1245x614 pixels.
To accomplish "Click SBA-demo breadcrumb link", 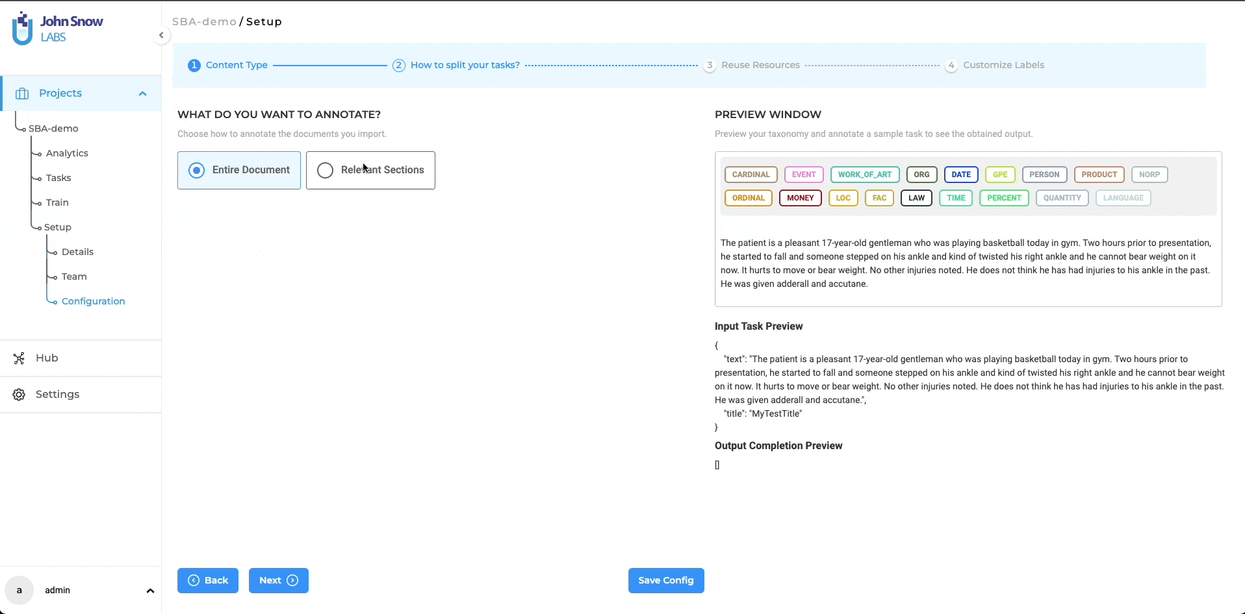I will 204,21.
